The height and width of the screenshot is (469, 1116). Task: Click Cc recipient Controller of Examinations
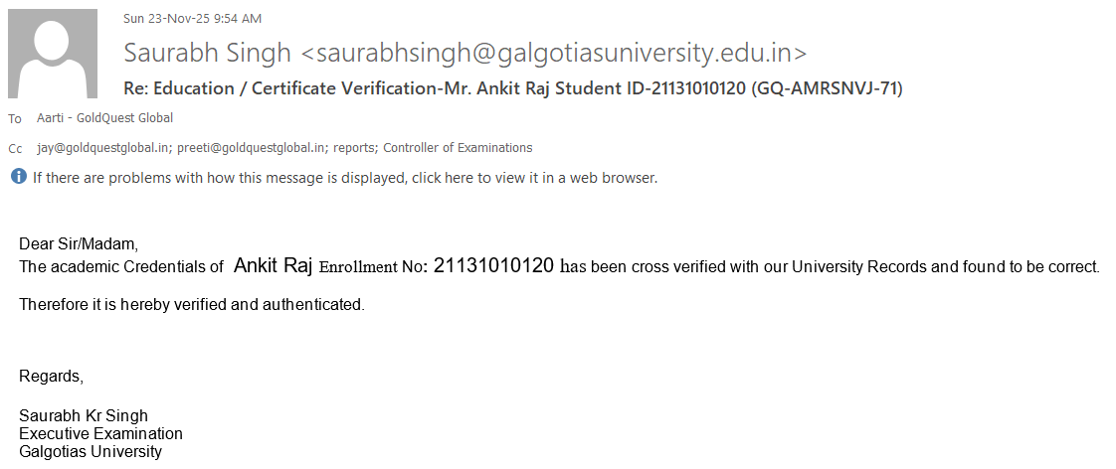coord(458,148)
